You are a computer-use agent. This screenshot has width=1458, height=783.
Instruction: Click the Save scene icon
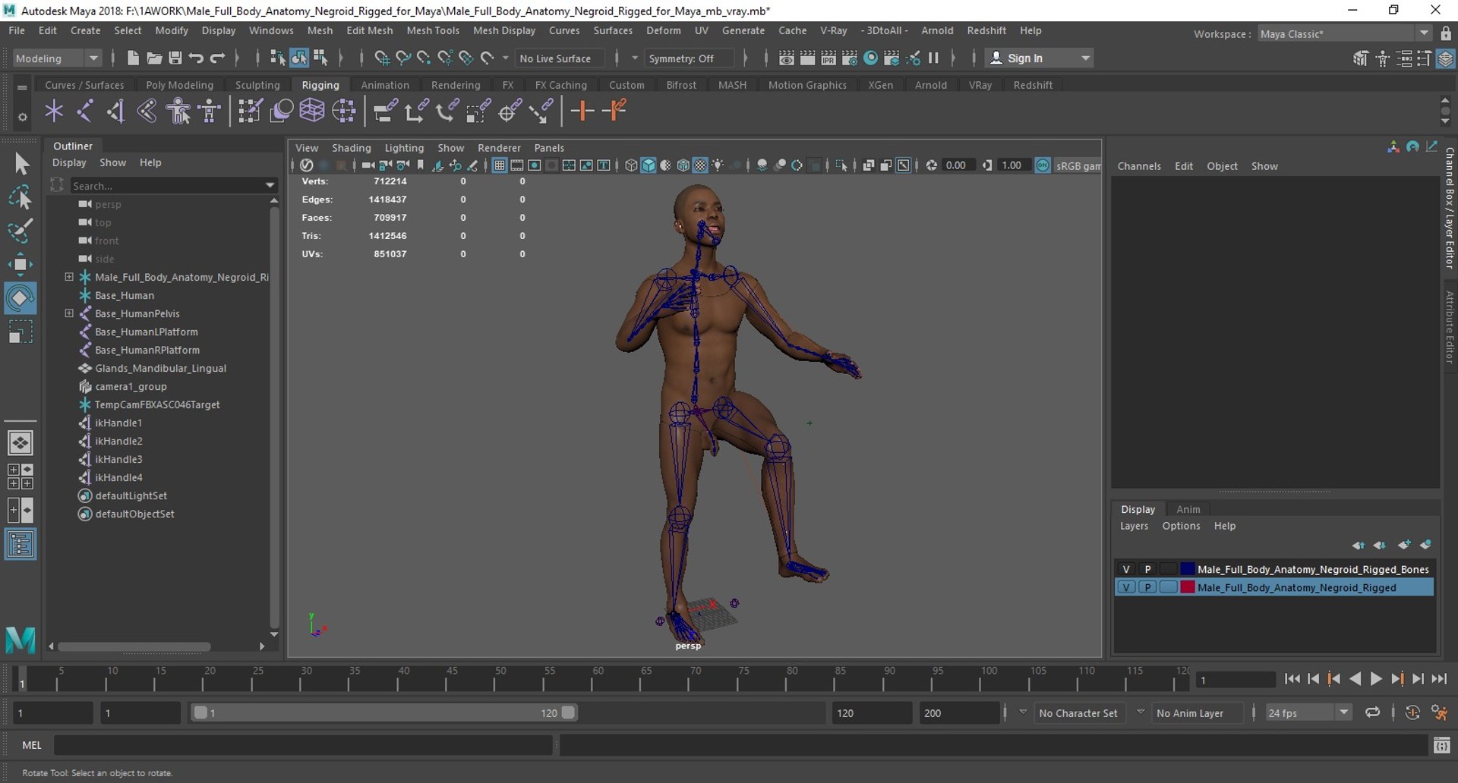pos(175,58)
